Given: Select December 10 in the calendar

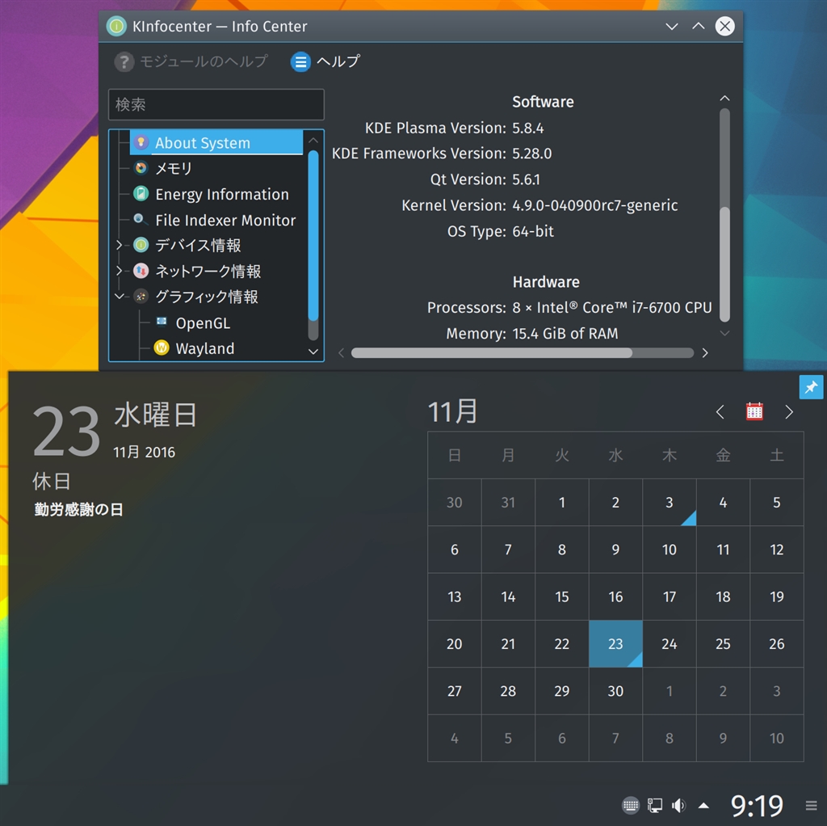Looking at the screenshot, I should [x=776, y=738].
